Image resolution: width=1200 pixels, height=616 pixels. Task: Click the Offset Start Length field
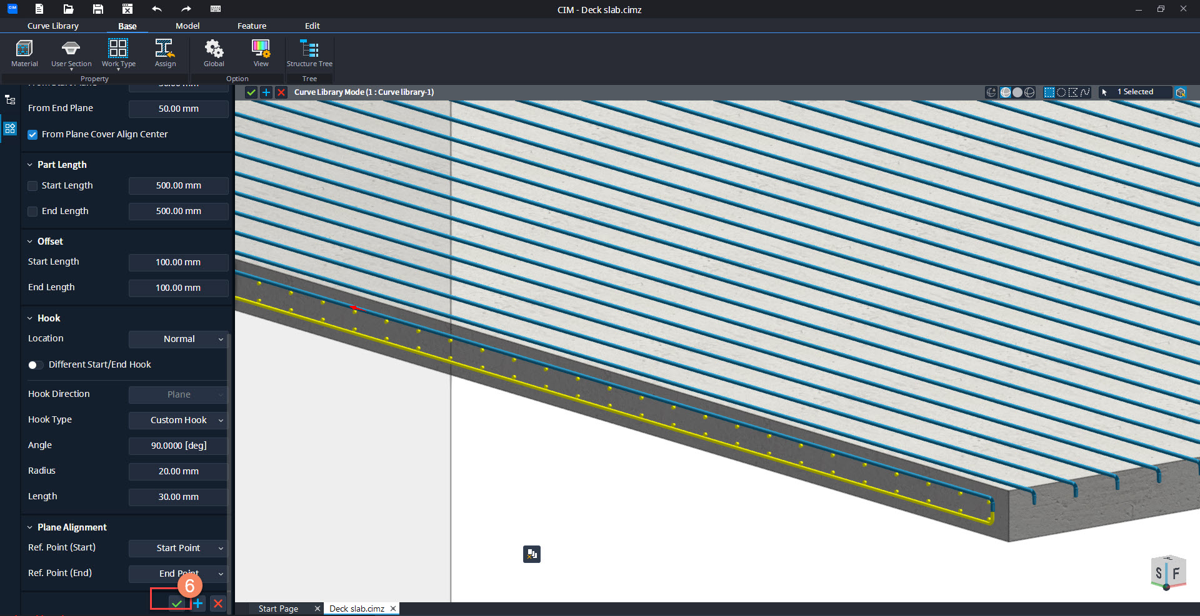tap(178, 262)
